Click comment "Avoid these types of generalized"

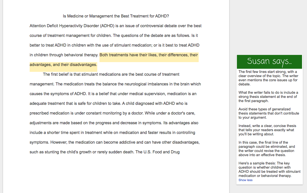tap(268, 113)
